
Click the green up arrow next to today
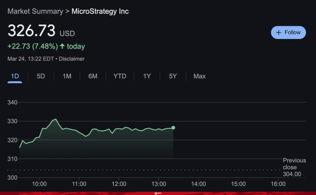(x=62, y=46)
